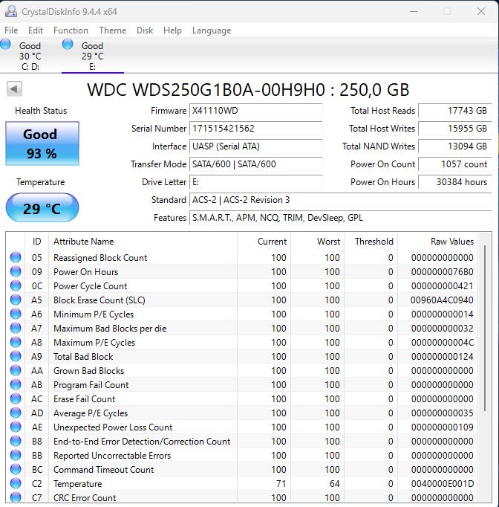Select the C: D: disk status orb
499x507 pixels.
coord(6,45)
